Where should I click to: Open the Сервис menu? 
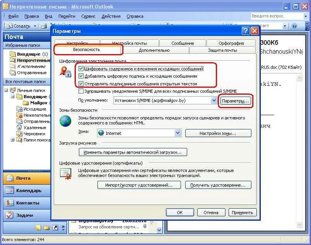[x=88, y=16]
